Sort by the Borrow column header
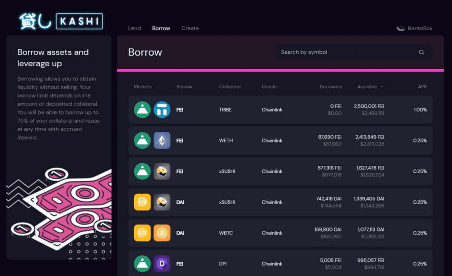 click(184, 86)
